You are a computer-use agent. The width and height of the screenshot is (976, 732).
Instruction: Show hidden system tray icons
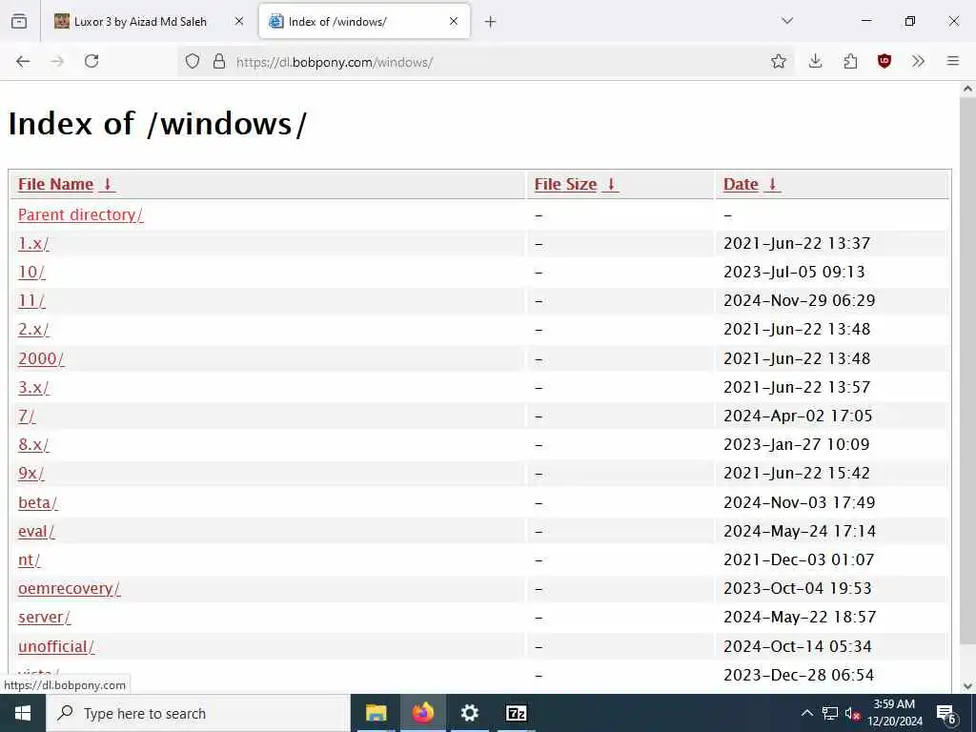click(x=806, y=713)
